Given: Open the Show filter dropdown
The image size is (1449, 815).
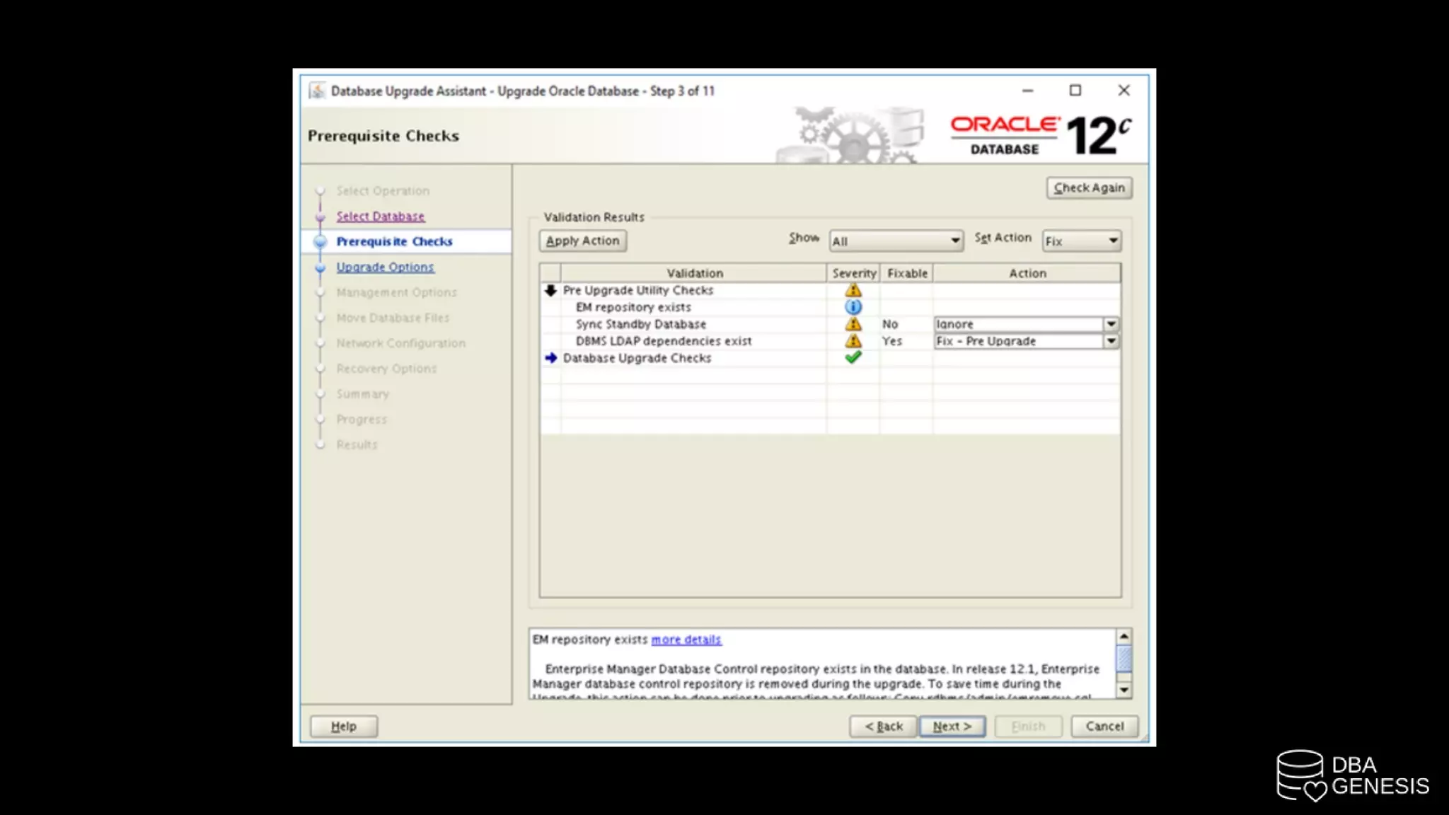Looking at the screenshot, I should 954,241.
